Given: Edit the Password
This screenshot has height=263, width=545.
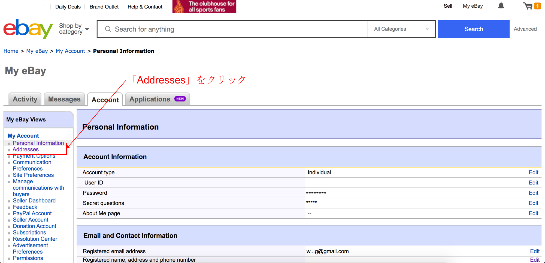Looking at the screenshot, I should (533, 193).
